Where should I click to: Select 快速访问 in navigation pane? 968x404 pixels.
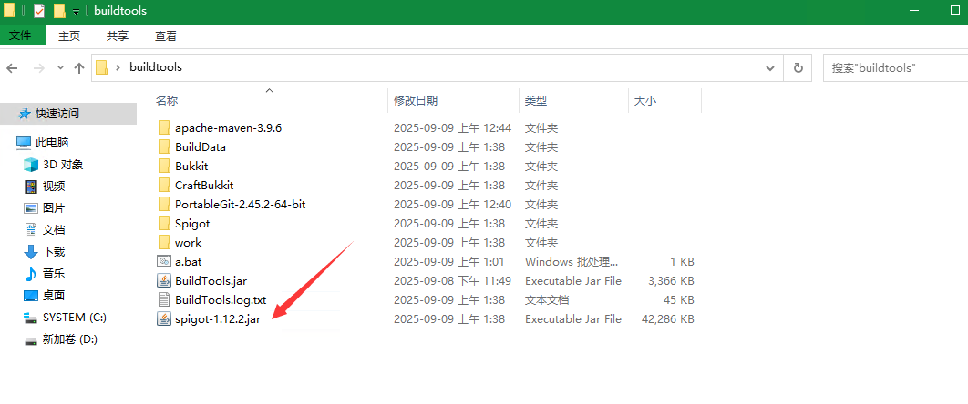[x=57, y=114]
